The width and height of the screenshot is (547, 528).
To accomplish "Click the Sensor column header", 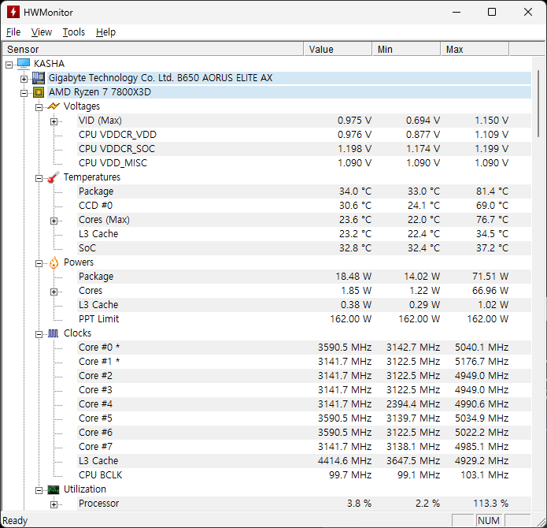I will tap(153, 49).
